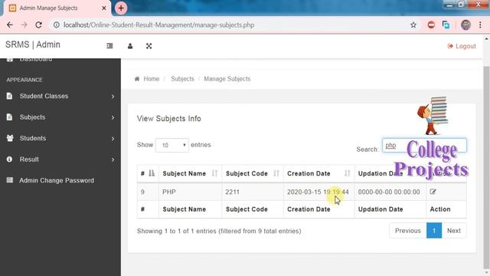The image size is (490, 276).
Task: Click the Student Classes document icon
Action: point(9,96)
